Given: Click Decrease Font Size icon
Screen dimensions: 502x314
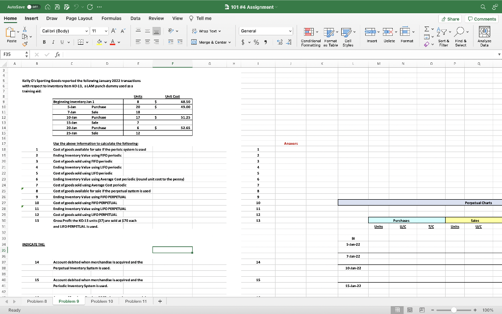Looking at the screenshot, I should [x=123, y=31].
